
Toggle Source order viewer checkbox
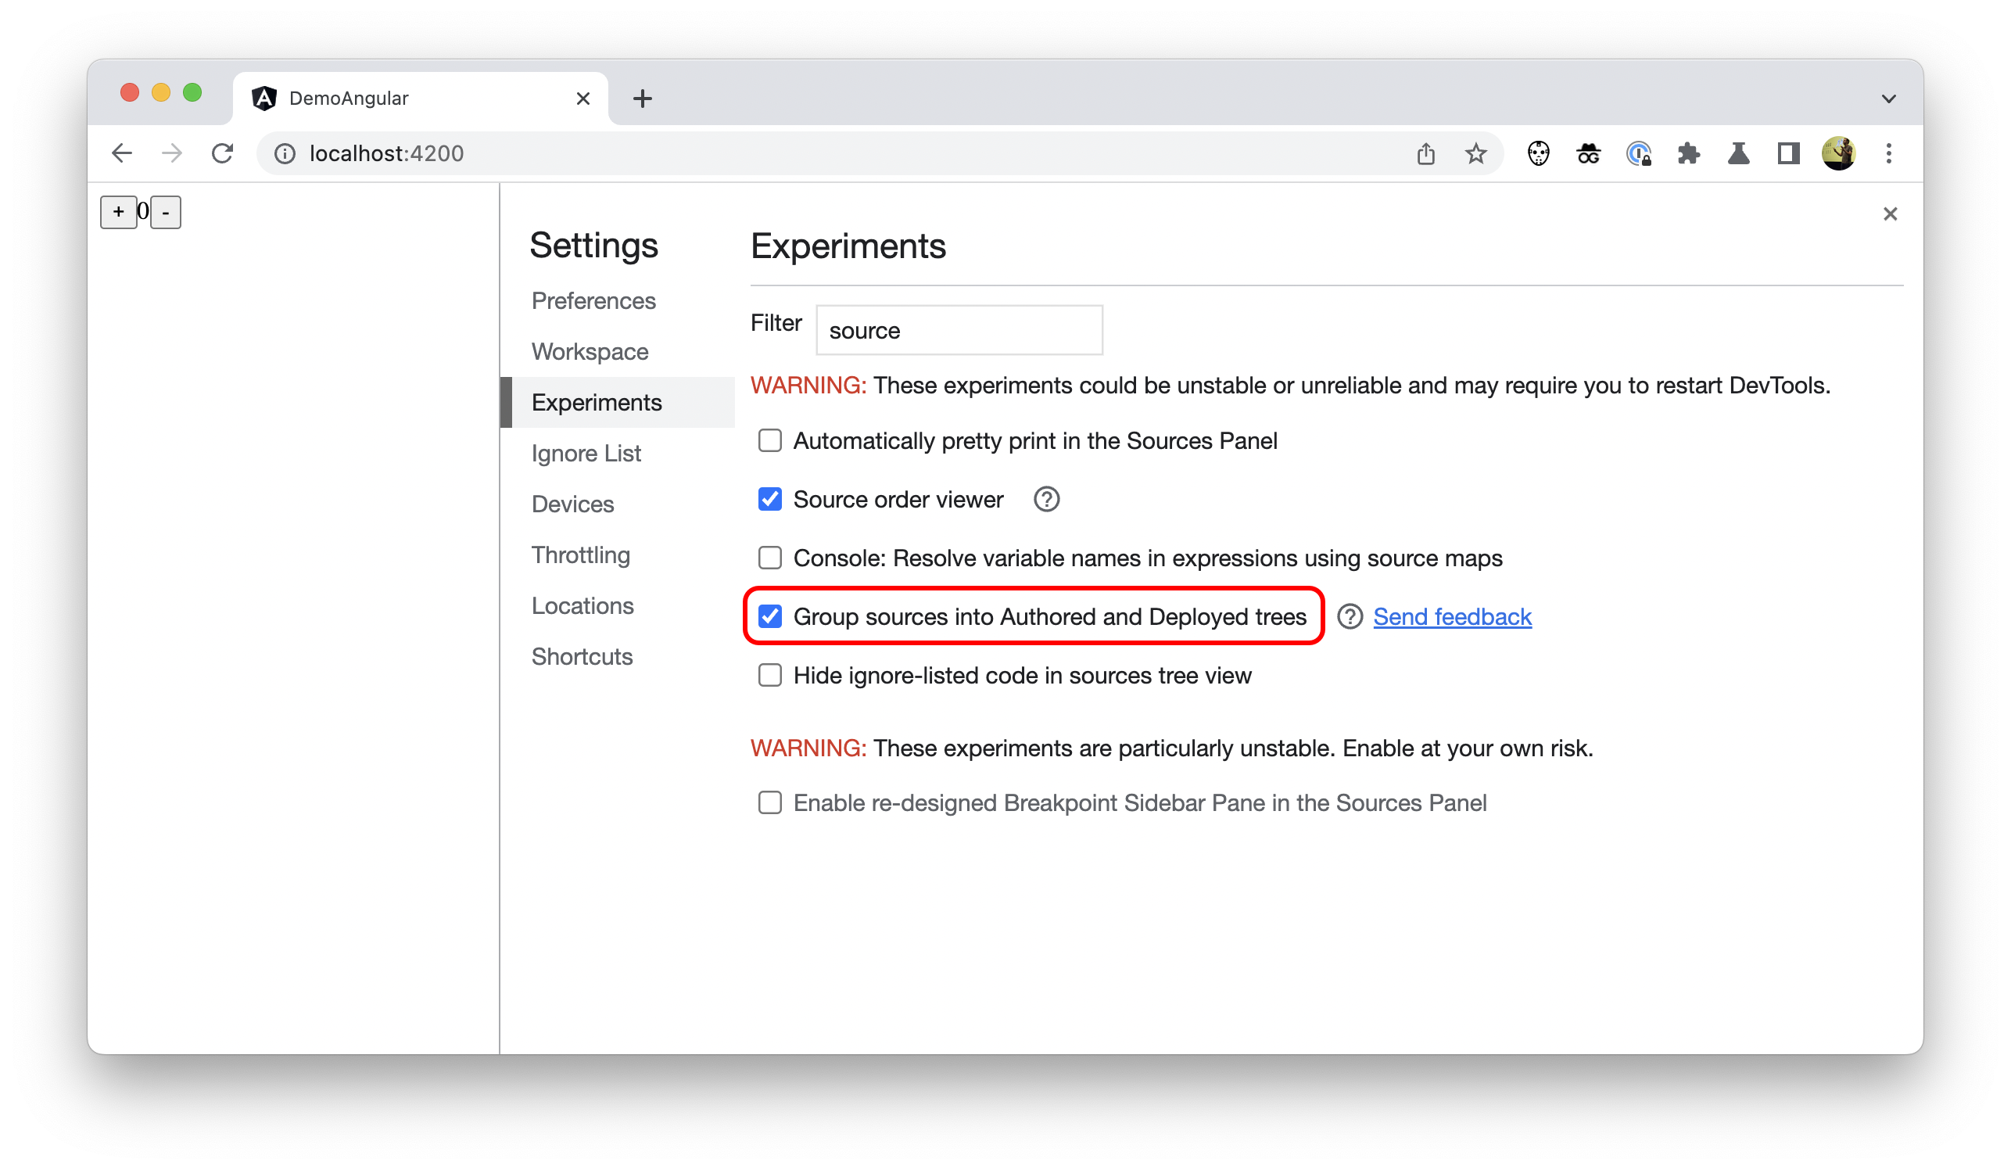pos(769,499)
